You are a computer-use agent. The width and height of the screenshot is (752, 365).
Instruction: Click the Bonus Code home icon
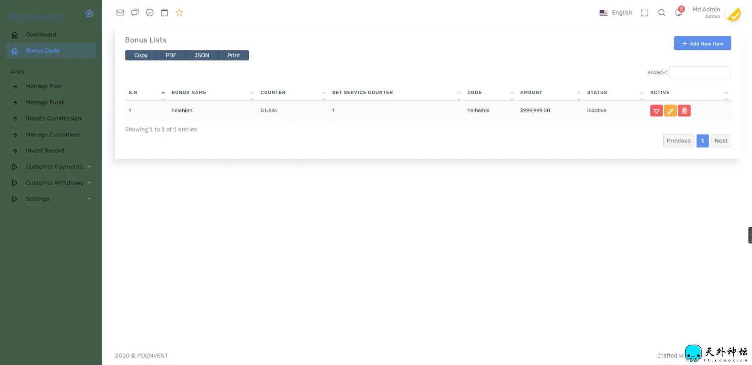pos(15,51)
